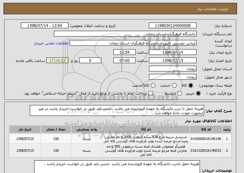
Task: Click the buyer organization name field
Action: pyautogui.click(x=125, y=34)
